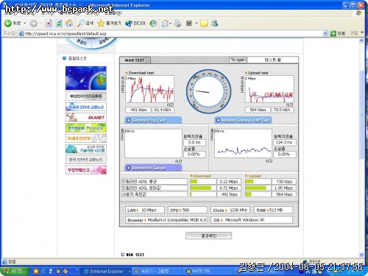Click the Download test line chart
Viewport: 368px width, 276px height.
pos(149,89)
